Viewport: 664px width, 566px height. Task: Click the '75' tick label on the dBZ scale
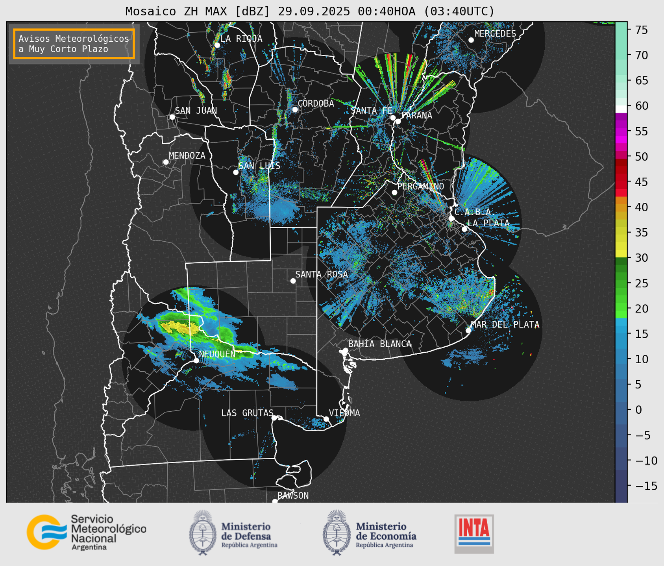pyautogui.click(x=641, y=30)
